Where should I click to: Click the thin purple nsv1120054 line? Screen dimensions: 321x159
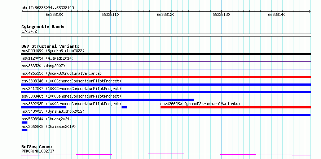[x=166, y=61]
